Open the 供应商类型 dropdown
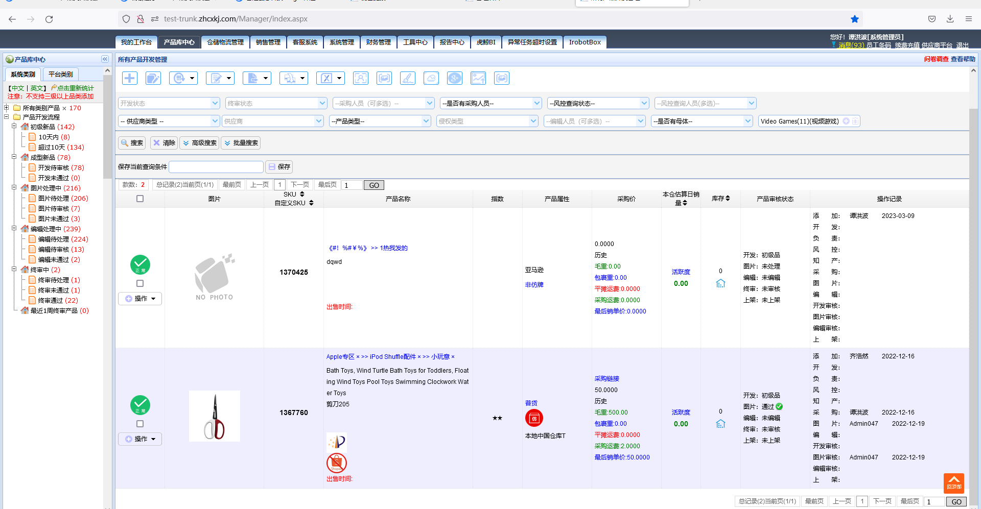 tap(169, 121)
